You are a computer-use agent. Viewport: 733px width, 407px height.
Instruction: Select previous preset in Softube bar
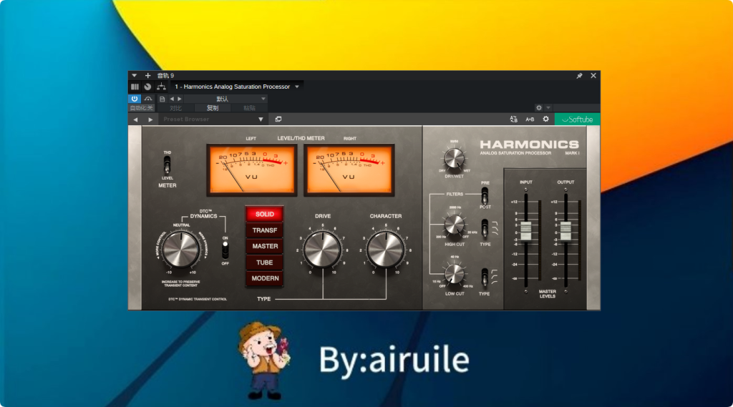pyautogui.click(x=135, y=119)
